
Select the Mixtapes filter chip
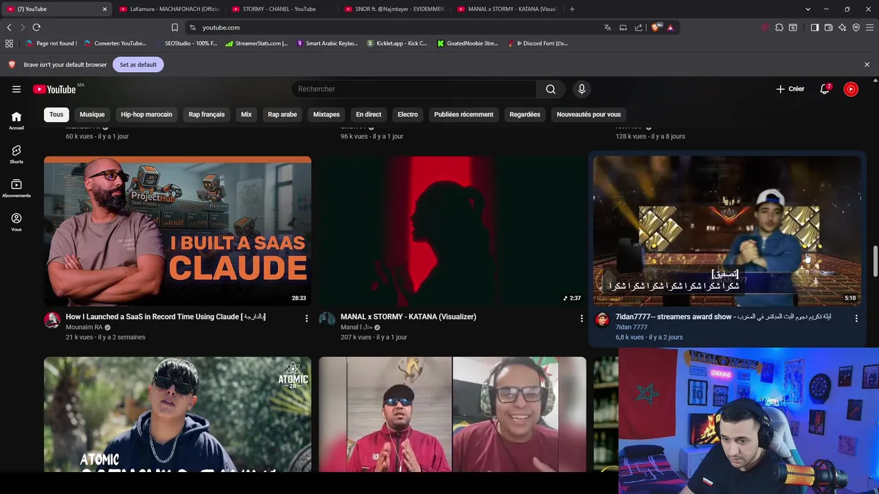(326, 115)
